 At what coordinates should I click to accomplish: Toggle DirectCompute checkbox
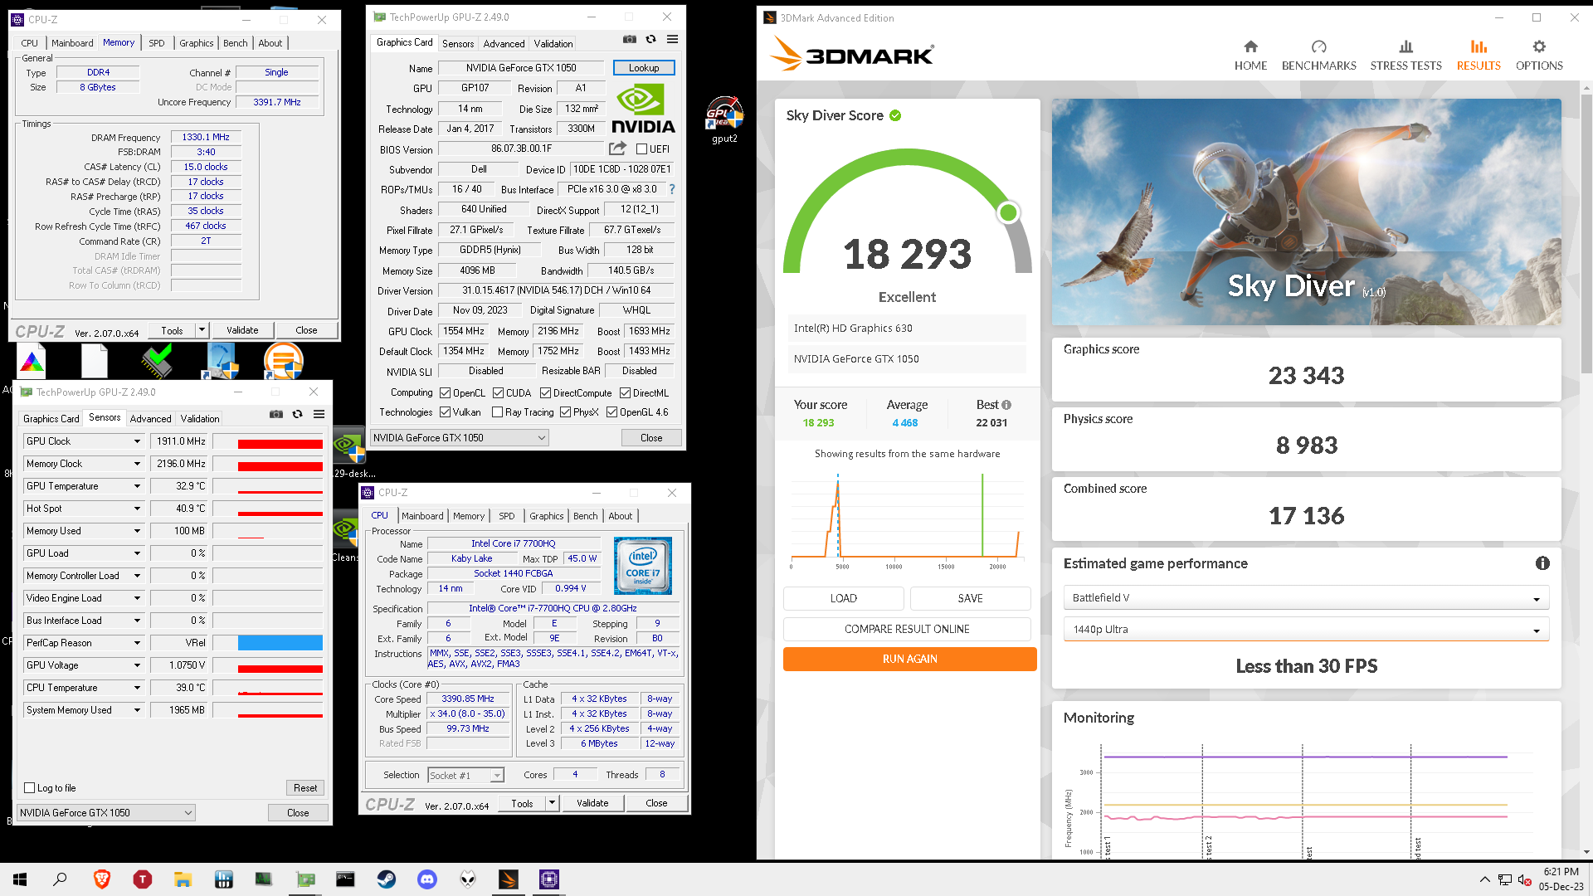tap(546, 393)
